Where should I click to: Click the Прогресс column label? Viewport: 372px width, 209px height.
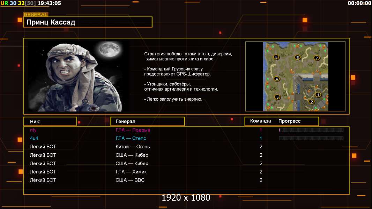(x=289, y=121)
